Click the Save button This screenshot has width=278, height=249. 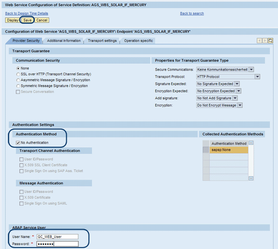(27, 20)
